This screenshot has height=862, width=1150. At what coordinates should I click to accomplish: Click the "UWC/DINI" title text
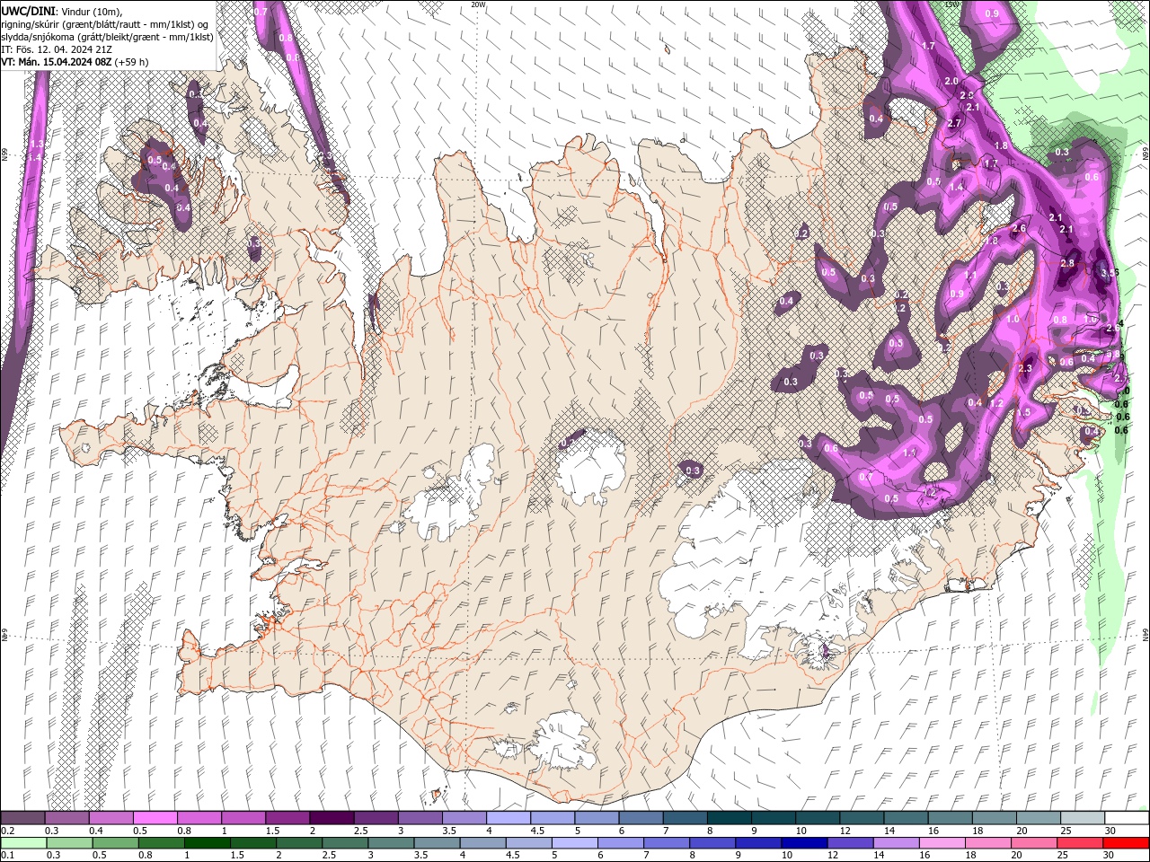pyautogui.click(x=28, y=10)
